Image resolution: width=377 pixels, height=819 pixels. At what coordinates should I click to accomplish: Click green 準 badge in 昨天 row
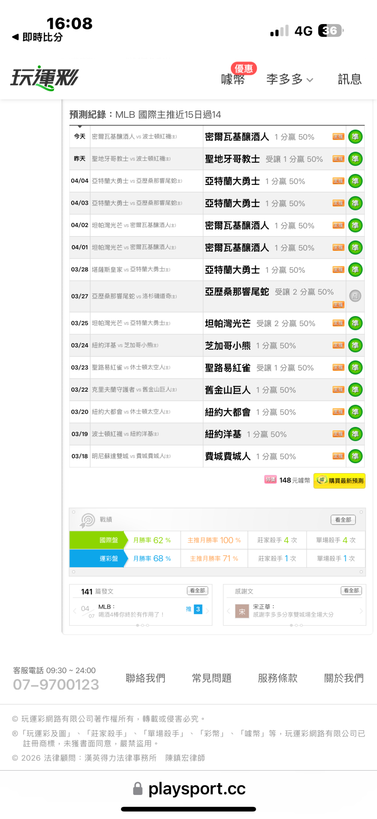coord(355,159)
